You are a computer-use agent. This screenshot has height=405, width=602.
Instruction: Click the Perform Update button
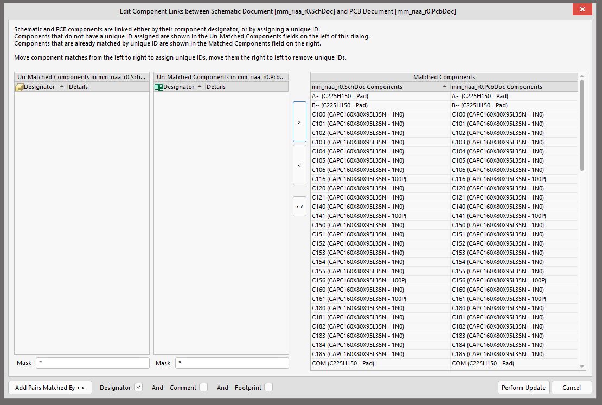tap(523, 387)
